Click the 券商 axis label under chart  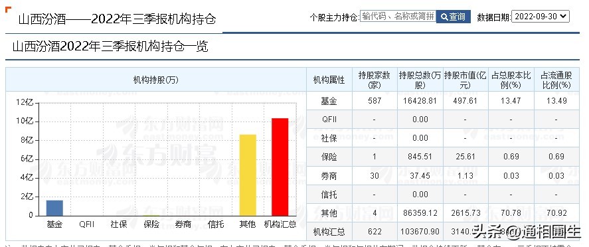(183, 224)
